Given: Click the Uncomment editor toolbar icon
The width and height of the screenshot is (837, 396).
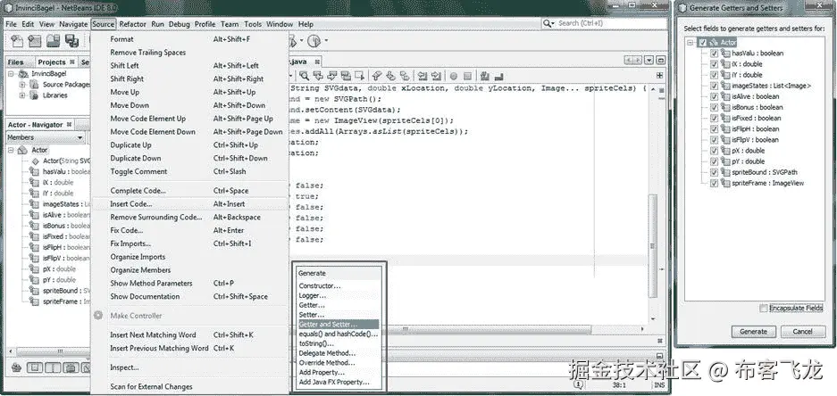Looking at the screenshot, I should [498, 76].
